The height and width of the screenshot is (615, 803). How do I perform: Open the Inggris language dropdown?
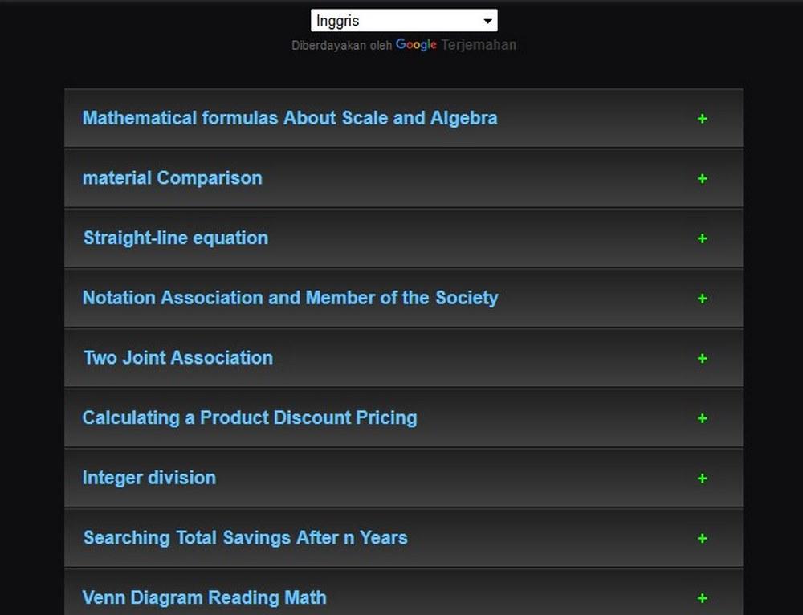point(404,21)
